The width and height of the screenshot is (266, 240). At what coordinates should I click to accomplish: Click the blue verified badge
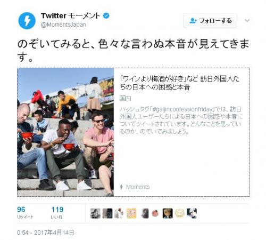pyautogui.click(x=106, y=15)
